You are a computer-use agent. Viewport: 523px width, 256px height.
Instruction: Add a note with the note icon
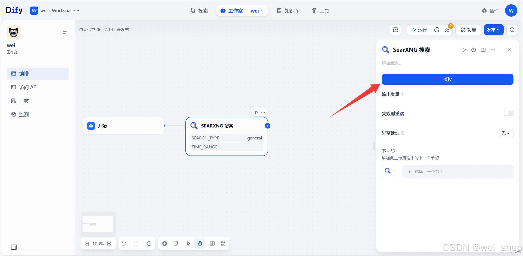click(176, 243)
